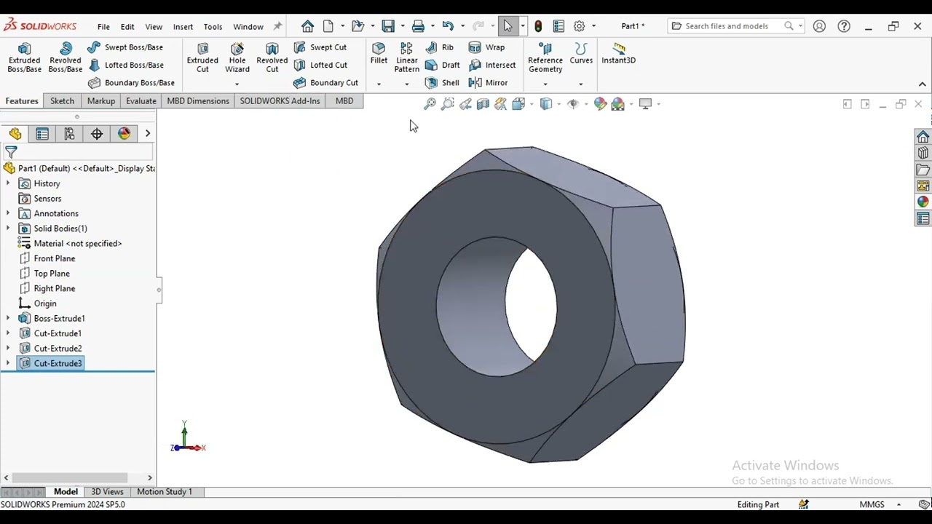Image resolution: width=932 pixels, height=524 pixels.
Task: Select the Intersect tool
Action: [x=491, y=65]
